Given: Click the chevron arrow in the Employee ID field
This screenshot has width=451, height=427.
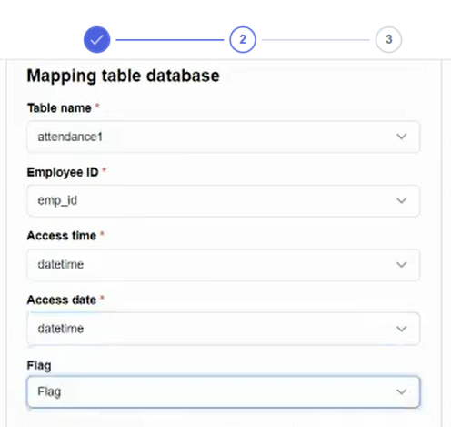Looking at the screenshot, I should coord(402,200).
